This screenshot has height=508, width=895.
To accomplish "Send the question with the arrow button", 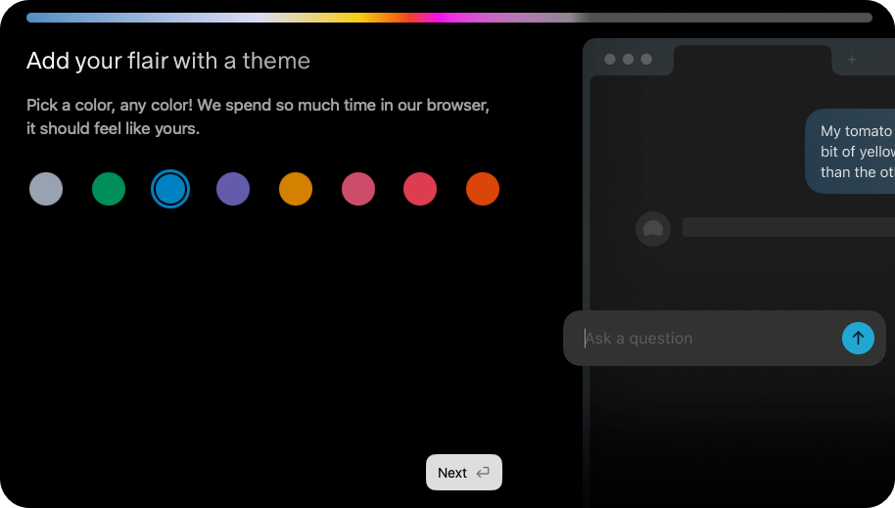I will [x=858, y=339].
